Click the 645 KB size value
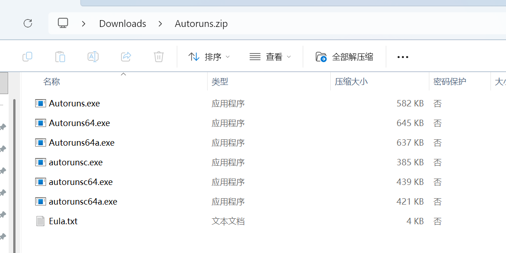This screenshot has height=253, width=506. tap(410, 123)
